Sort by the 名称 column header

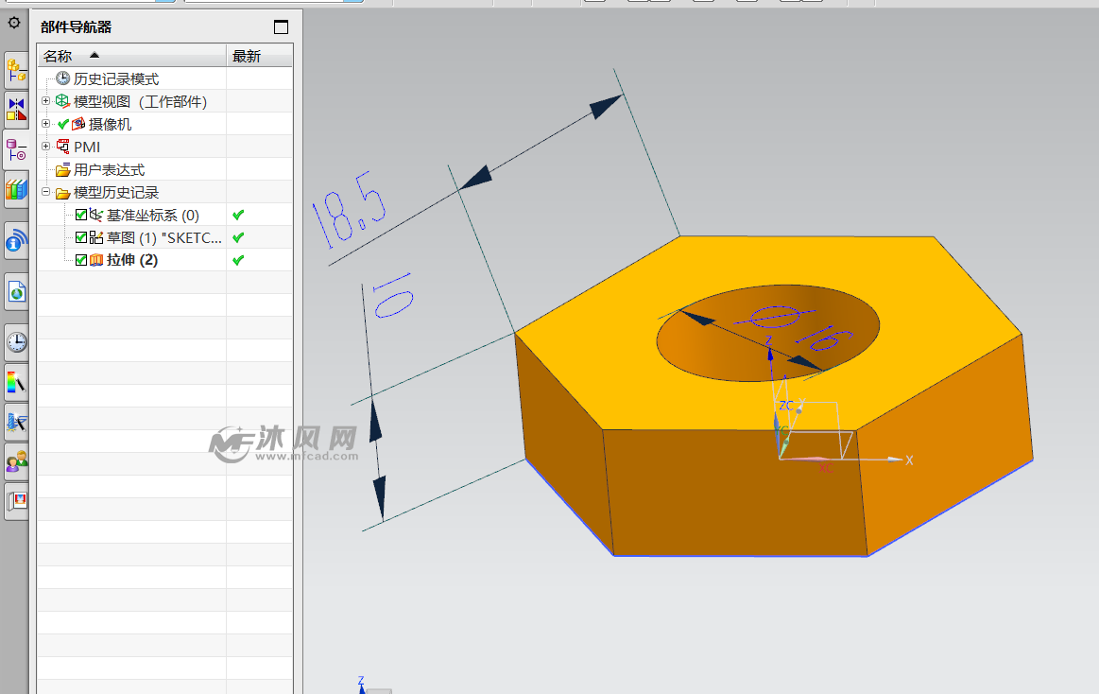(131, 56)
